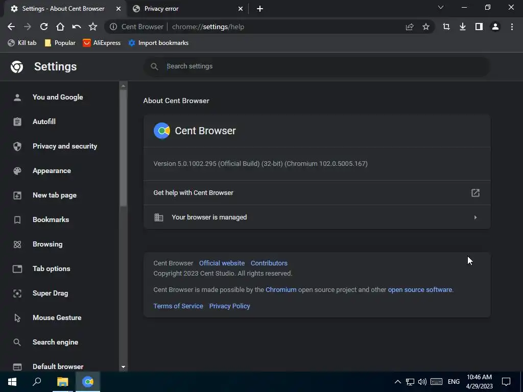Screen dimensions: 523x392
Task: Open Windows taskbar search
Action: [x=37, y=382]
